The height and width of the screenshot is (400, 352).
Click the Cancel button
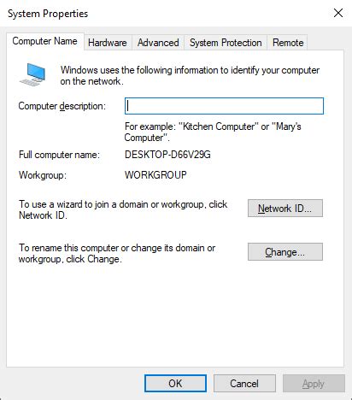tap(244, 384)
